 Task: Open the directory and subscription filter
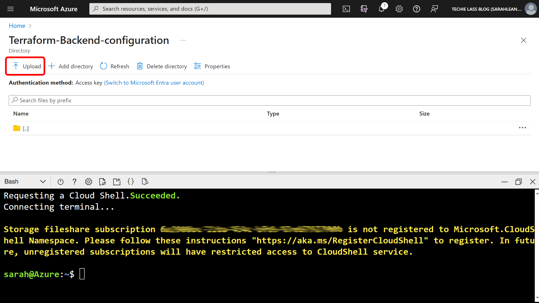tap(364, 9)
